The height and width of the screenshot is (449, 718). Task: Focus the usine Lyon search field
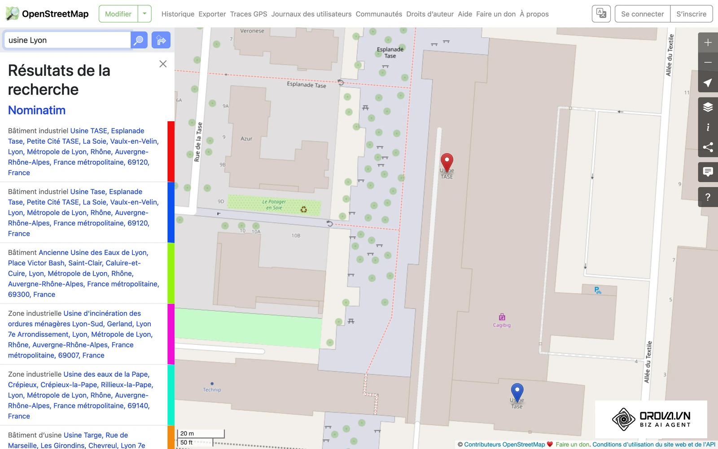pos(67,40)
